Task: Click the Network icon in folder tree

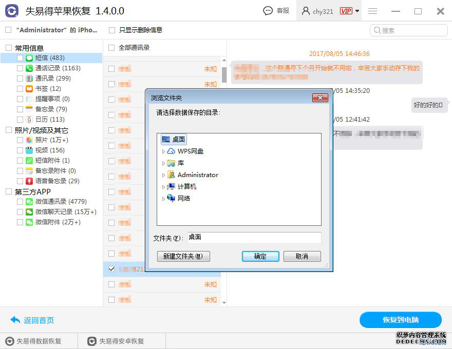Action: coord(171,198)
